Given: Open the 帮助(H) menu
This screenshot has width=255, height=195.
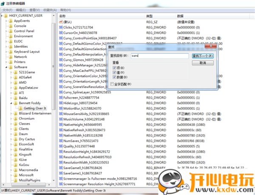Looking at the screenshot, I should click(x=65, y=10).
